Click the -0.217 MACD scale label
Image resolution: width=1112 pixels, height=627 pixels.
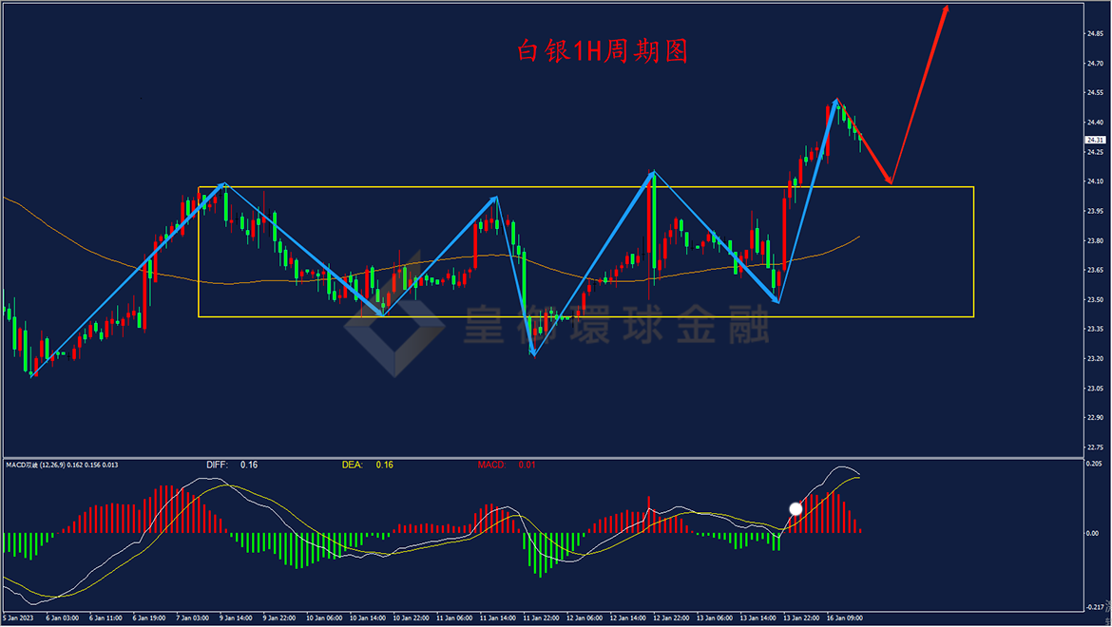click(1096, 607)
